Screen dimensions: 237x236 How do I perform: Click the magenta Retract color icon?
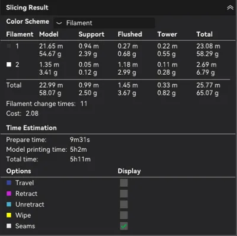9,193
